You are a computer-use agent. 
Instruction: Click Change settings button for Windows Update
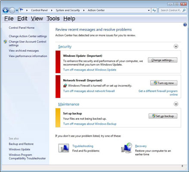pos(163,60)
